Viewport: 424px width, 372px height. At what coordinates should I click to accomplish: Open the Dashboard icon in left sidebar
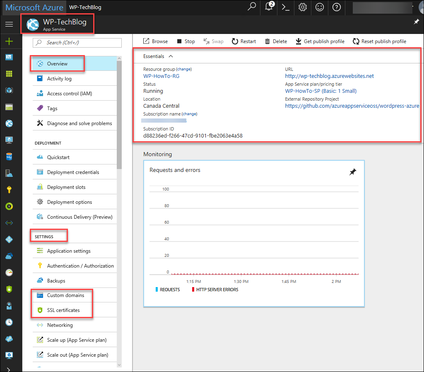[x=9, y=57]
